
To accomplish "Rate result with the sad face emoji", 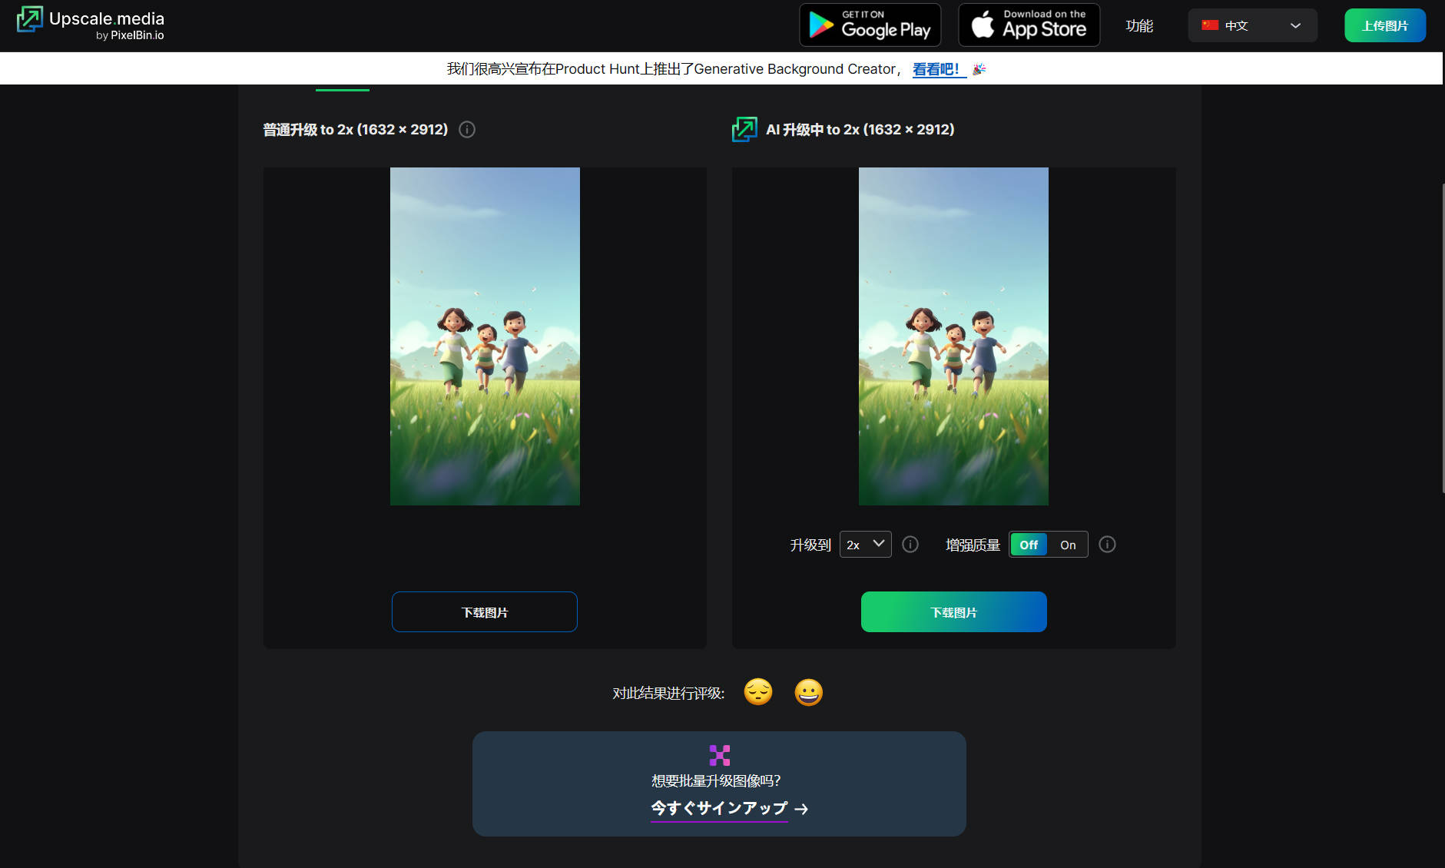I will coord(758,692).
